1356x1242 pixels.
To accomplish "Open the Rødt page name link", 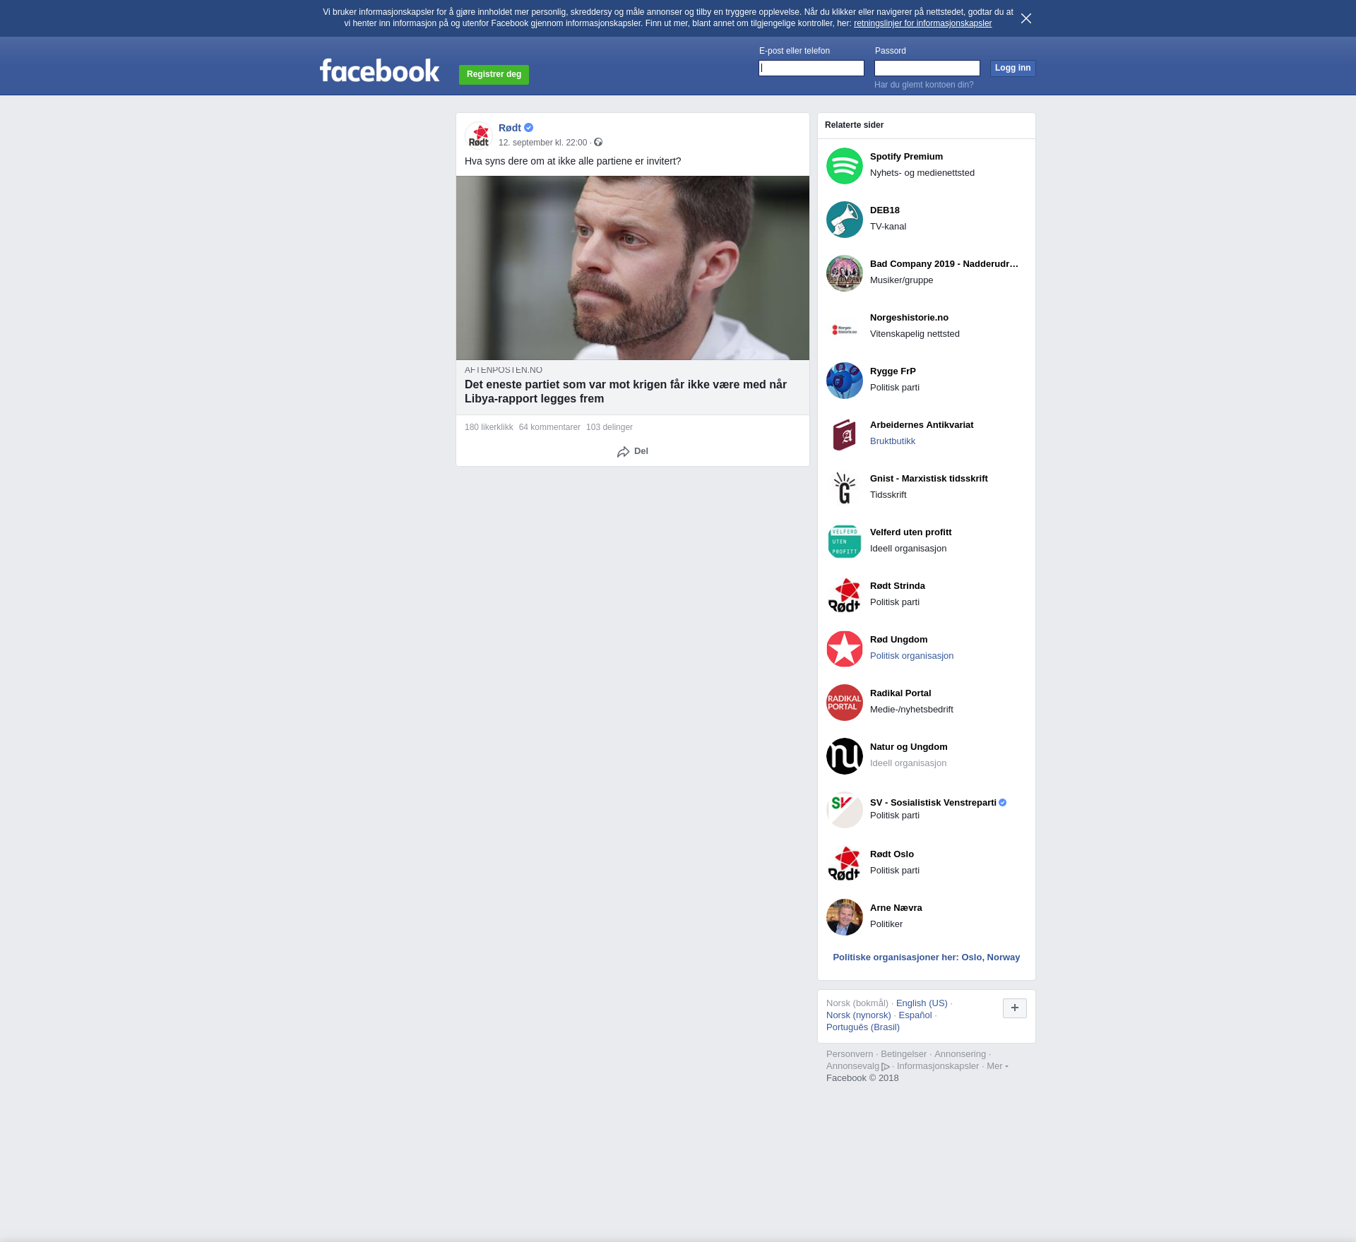I will (x=510, y=128).
